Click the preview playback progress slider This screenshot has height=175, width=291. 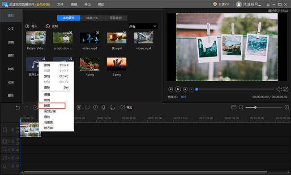click(x=235, y=89)
